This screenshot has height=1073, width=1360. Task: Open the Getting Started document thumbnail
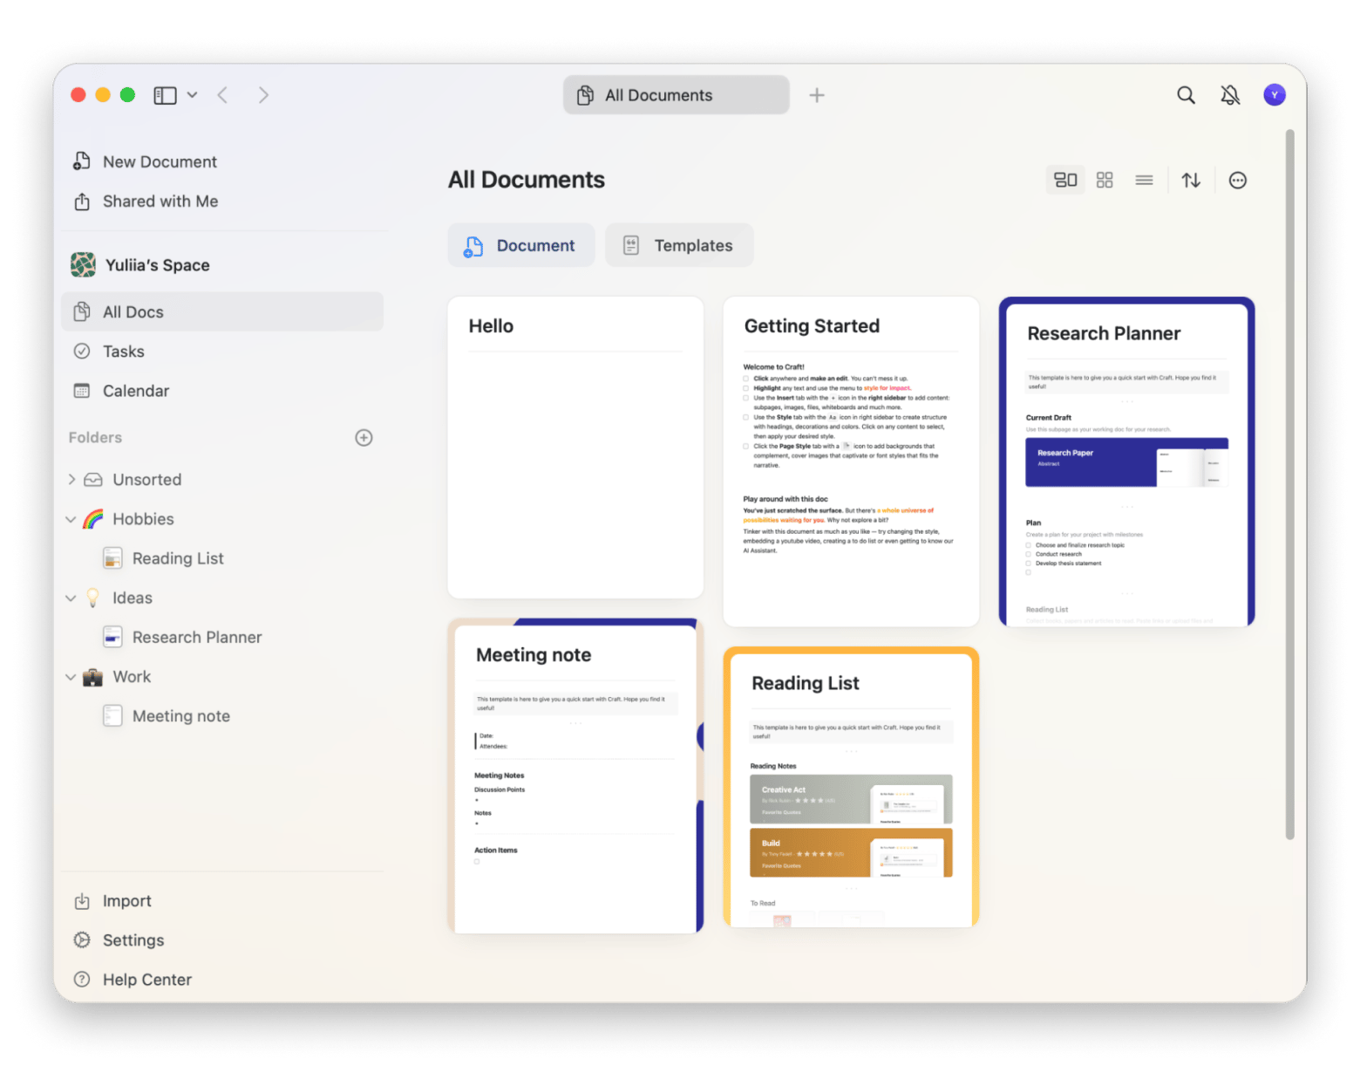coord(851,461)
